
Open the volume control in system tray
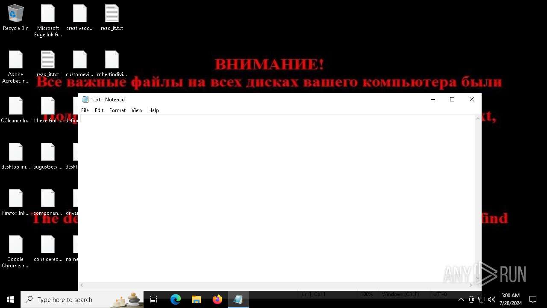tap(492, 299)
